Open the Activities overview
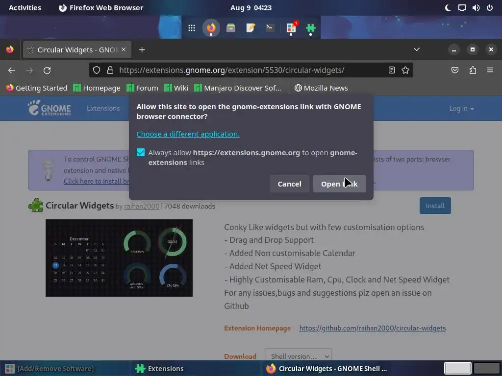Screen dimensions: 502x376 25,8
